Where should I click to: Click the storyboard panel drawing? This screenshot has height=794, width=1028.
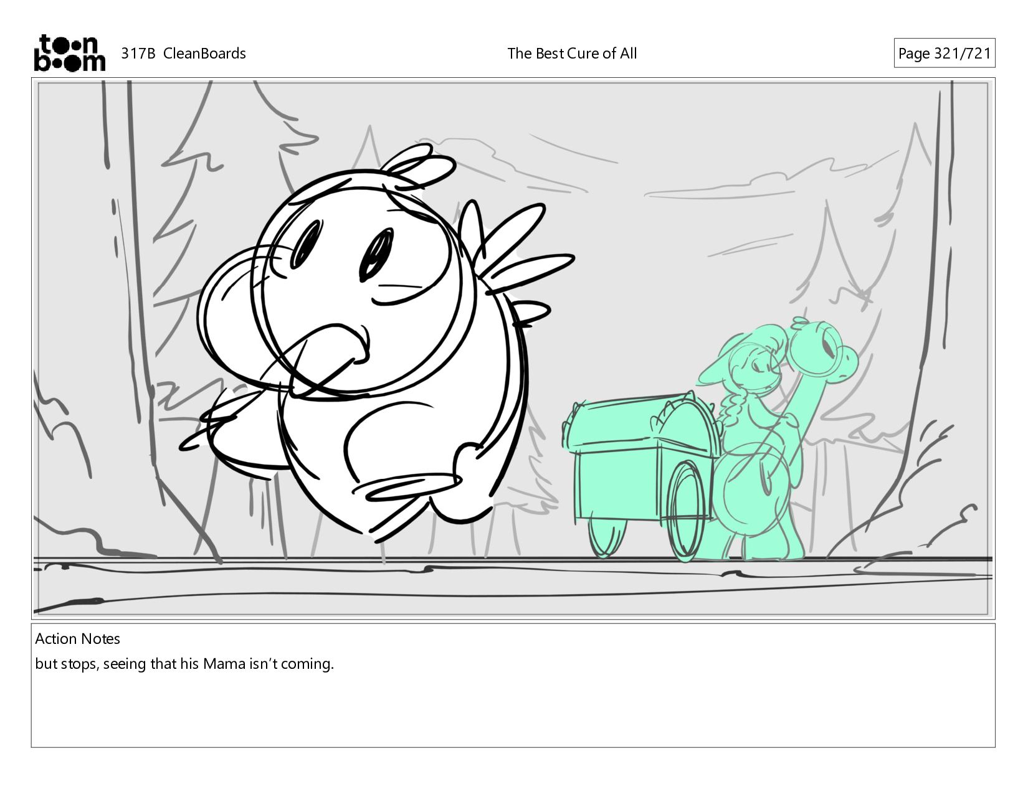(513, 348)
